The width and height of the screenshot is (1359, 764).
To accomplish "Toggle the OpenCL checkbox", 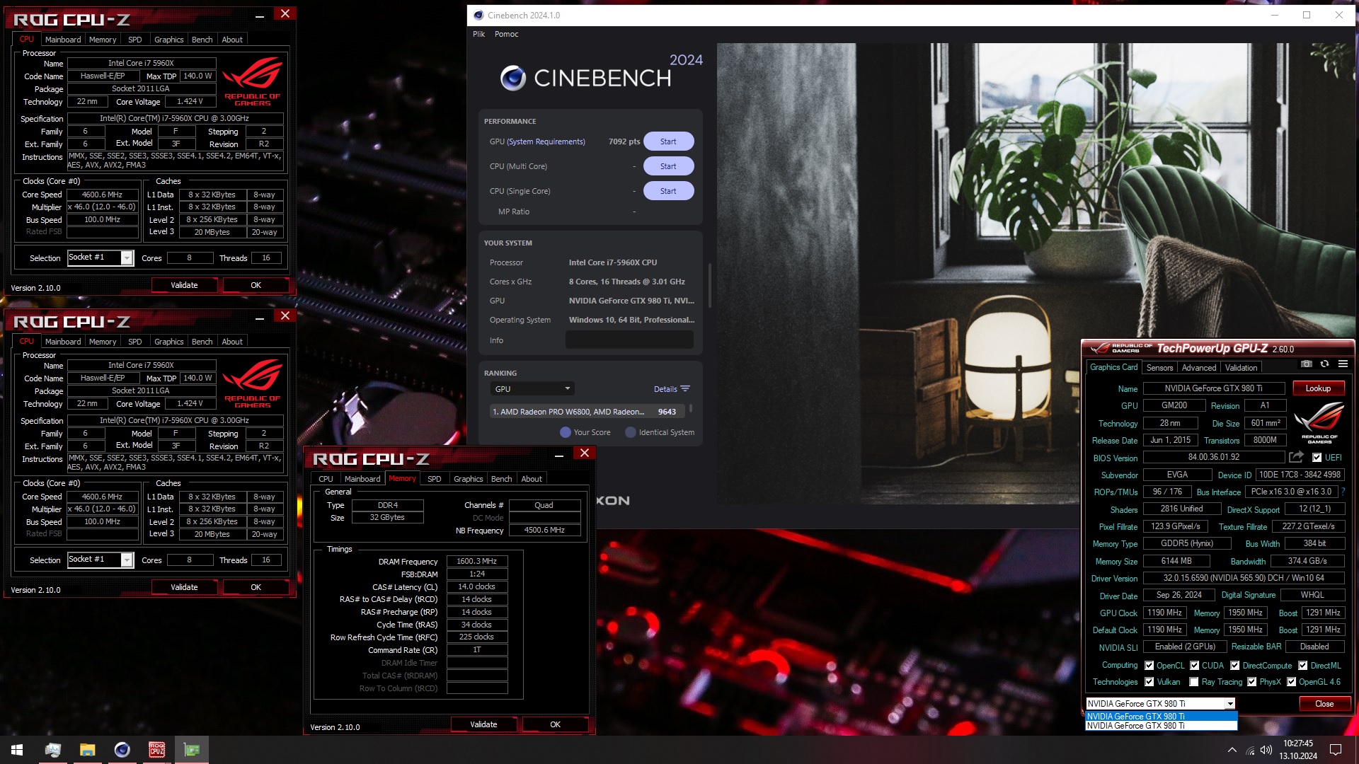I will click(1149, 666).
